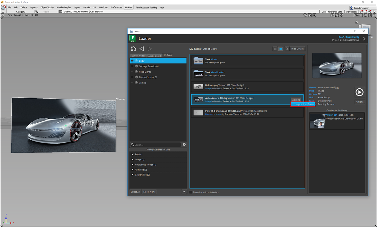Click the viewport number 3 button
Image resolution: width=377 pixels, height=227 pixels.
coord(370,15)
